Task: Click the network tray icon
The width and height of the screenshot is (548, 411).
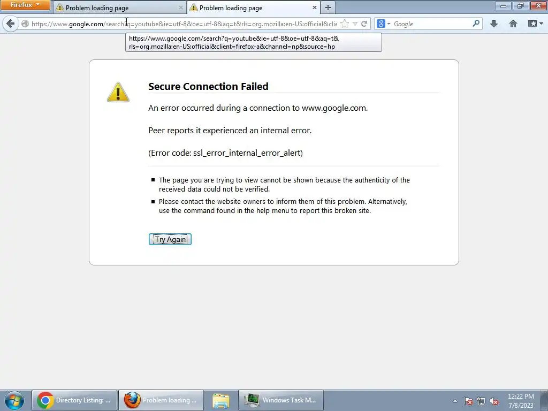Action: coord(481,401)
